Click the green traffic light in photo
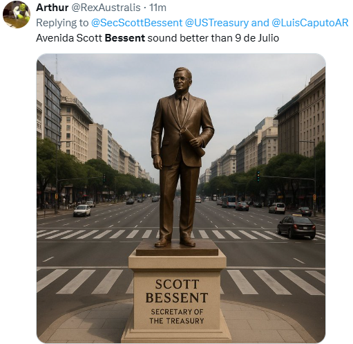The image size is (353, 344). tap(258, 176)
